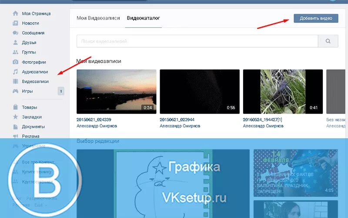
Task: Open video title 20160524_194427[1]
Action: (263, 120)
